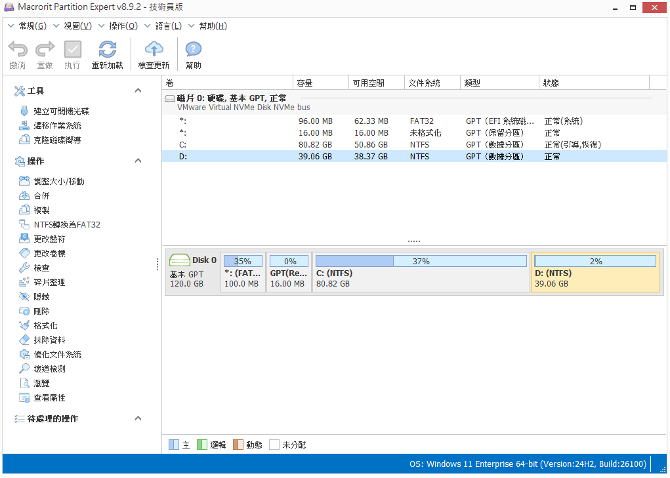The image size is (670, 478).
Task: Click the 50.86 GB free space cell
Action: [371, 145]
